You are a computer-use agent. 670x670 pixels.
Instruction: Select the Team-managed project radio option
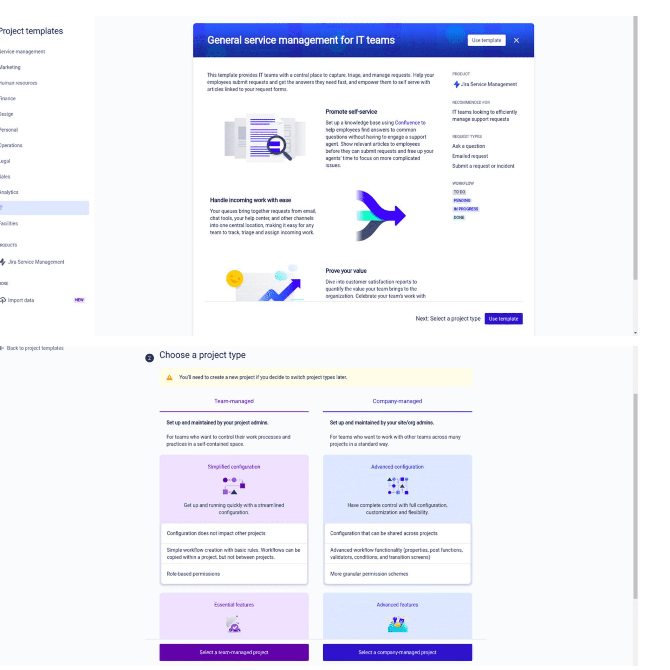234,401
